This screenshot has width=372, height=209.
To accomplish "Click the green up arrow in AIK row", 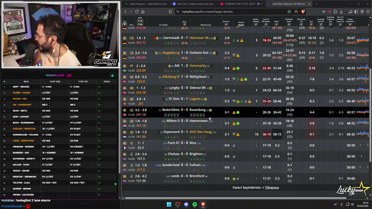I will point(238,68).
